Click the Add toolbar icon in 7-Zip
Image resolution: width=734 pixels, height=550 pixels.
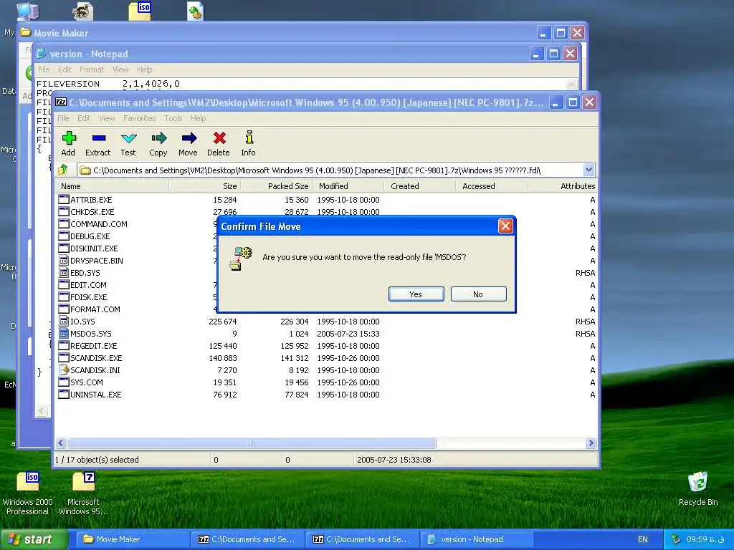click(68, 138)
